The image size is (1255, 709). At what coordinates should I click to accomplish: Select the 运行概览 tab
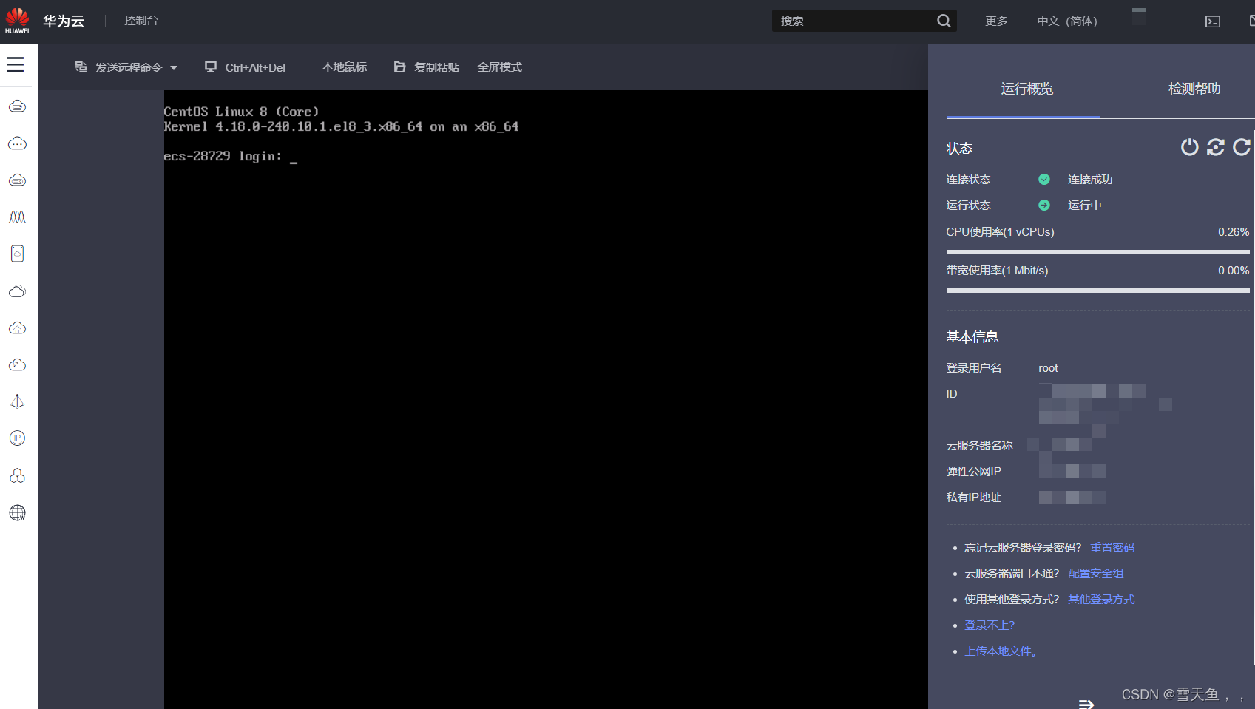tap(1026, 89)
